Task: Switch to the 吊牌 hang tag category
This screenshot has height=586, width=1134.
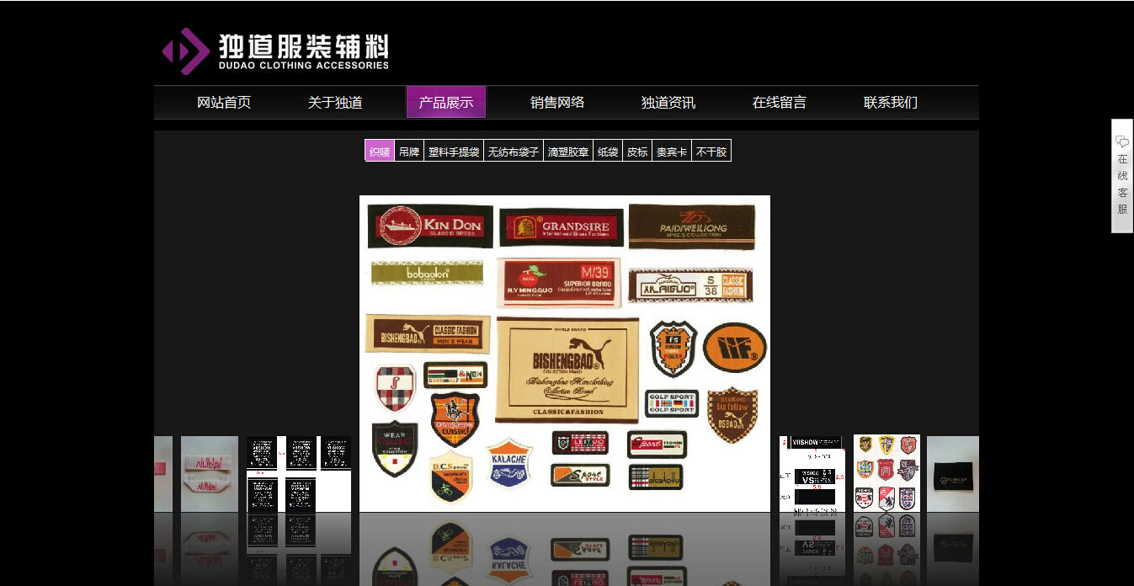Action: [409, 151]
